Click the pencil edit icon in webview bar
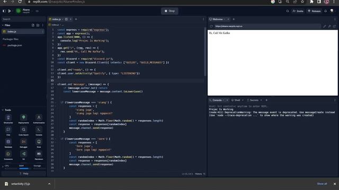This screenshot has width=339, height=190. (324, 26)
